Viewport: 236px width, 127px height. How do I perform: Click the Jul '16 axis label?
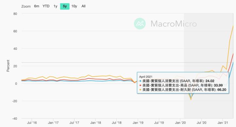32,123
